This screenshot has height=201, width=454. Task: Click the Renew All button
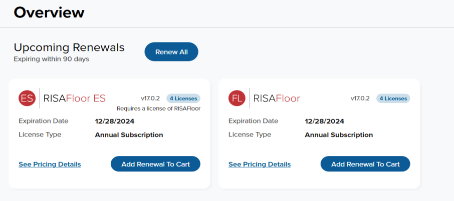tap(171, 52)
